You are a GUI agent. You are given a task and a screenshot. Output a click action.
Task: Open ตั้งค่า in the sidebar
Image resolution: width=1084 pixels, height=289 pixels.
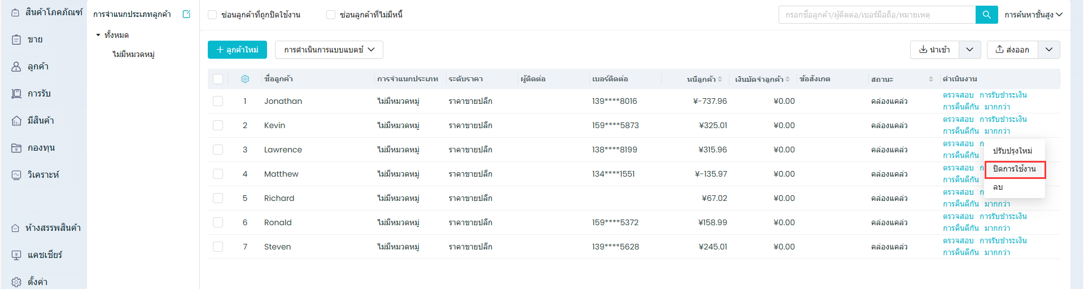(37, 282)
